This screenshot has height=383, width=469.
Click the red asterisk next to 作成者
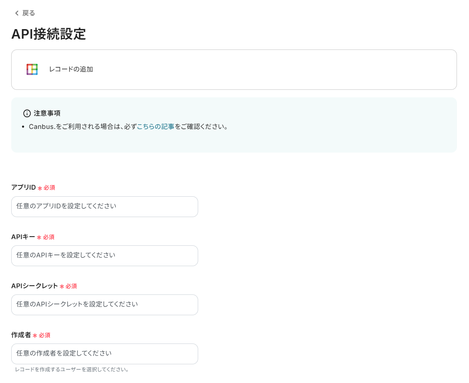point(35,336)
